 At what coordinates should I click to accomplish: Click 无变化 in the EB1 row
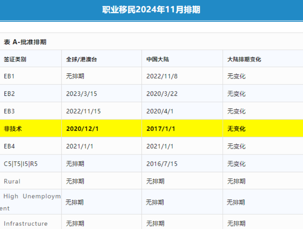point(236,76)
